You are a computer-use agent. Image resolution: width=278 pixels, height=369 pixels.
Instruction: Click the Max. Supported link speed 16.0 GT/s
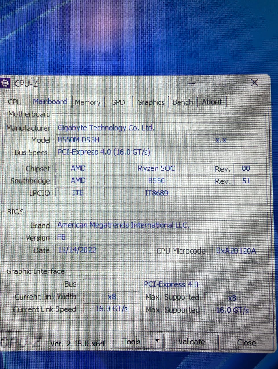coord(232,310)
